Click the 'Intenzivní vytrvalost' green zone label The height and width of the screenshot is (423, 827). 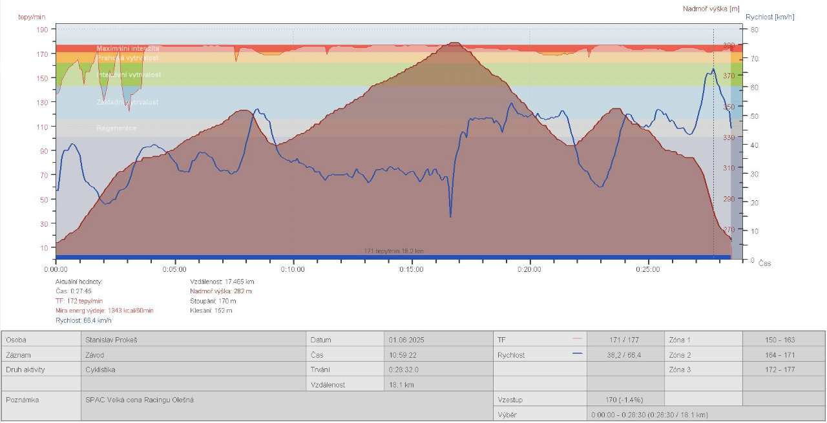coord(129,75)
